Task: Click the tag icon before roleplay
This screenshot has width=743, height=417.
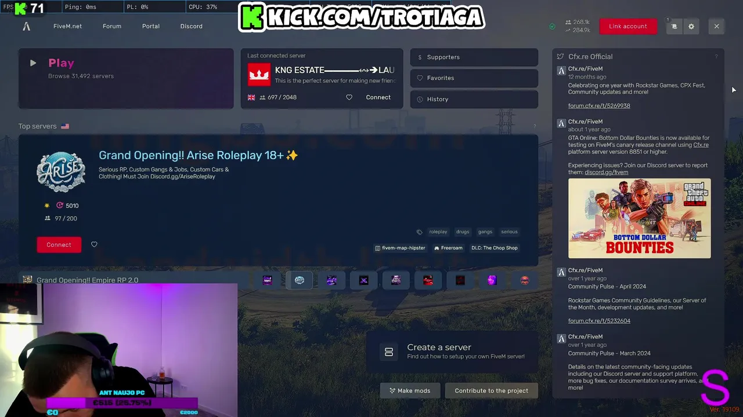Action: pyautogui.click(x=419, y=232)
